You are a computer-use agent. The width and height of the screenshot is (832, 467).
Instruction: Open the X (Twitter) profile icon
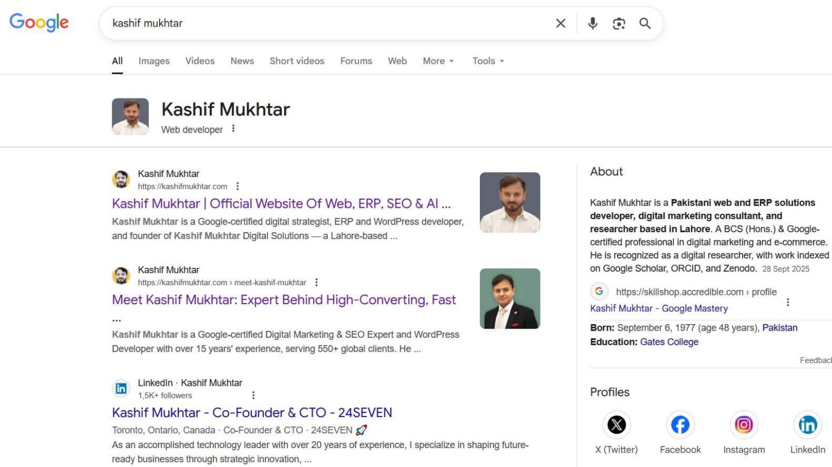tap(616, 425)
